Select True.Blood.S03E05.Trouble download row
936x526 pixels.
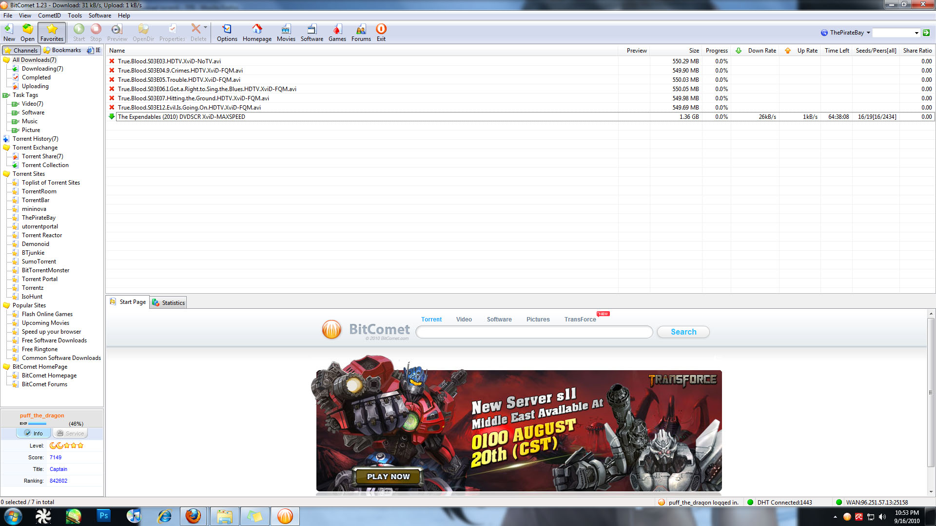point(520,80)
